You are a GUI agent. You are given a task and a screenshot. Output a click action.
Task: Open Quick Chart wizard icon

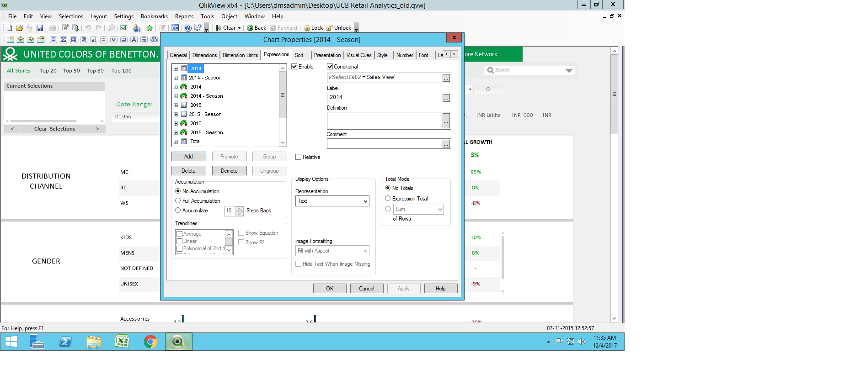point(137,28)
